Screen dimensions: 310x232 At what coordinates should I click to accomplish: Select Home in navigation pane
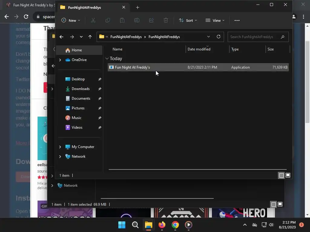tap(79, 50)
